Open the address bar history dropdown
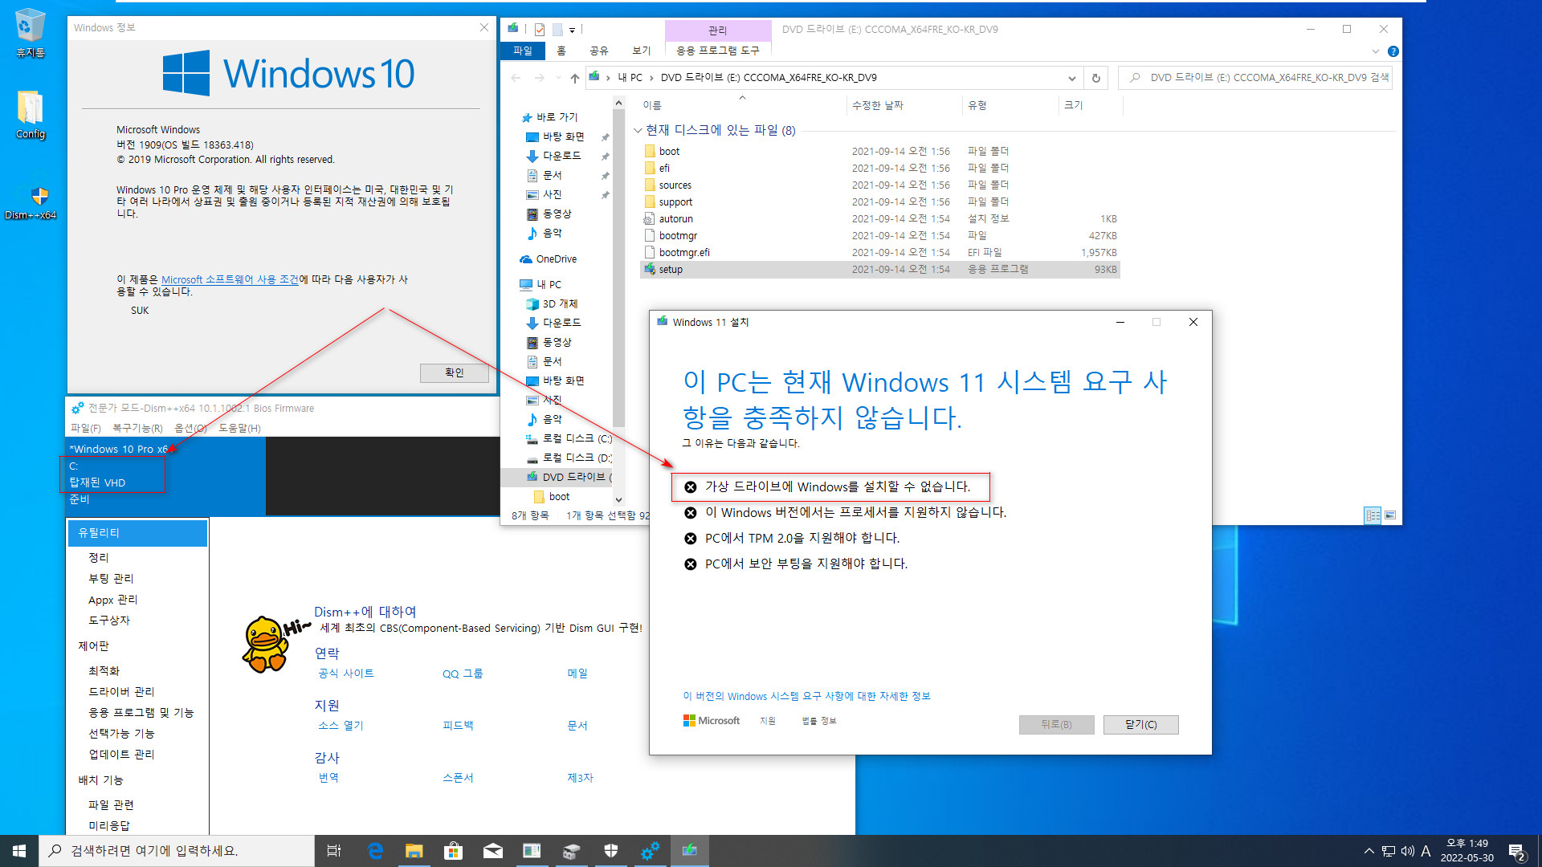 pyautogui.click(x=1071, y=78)
